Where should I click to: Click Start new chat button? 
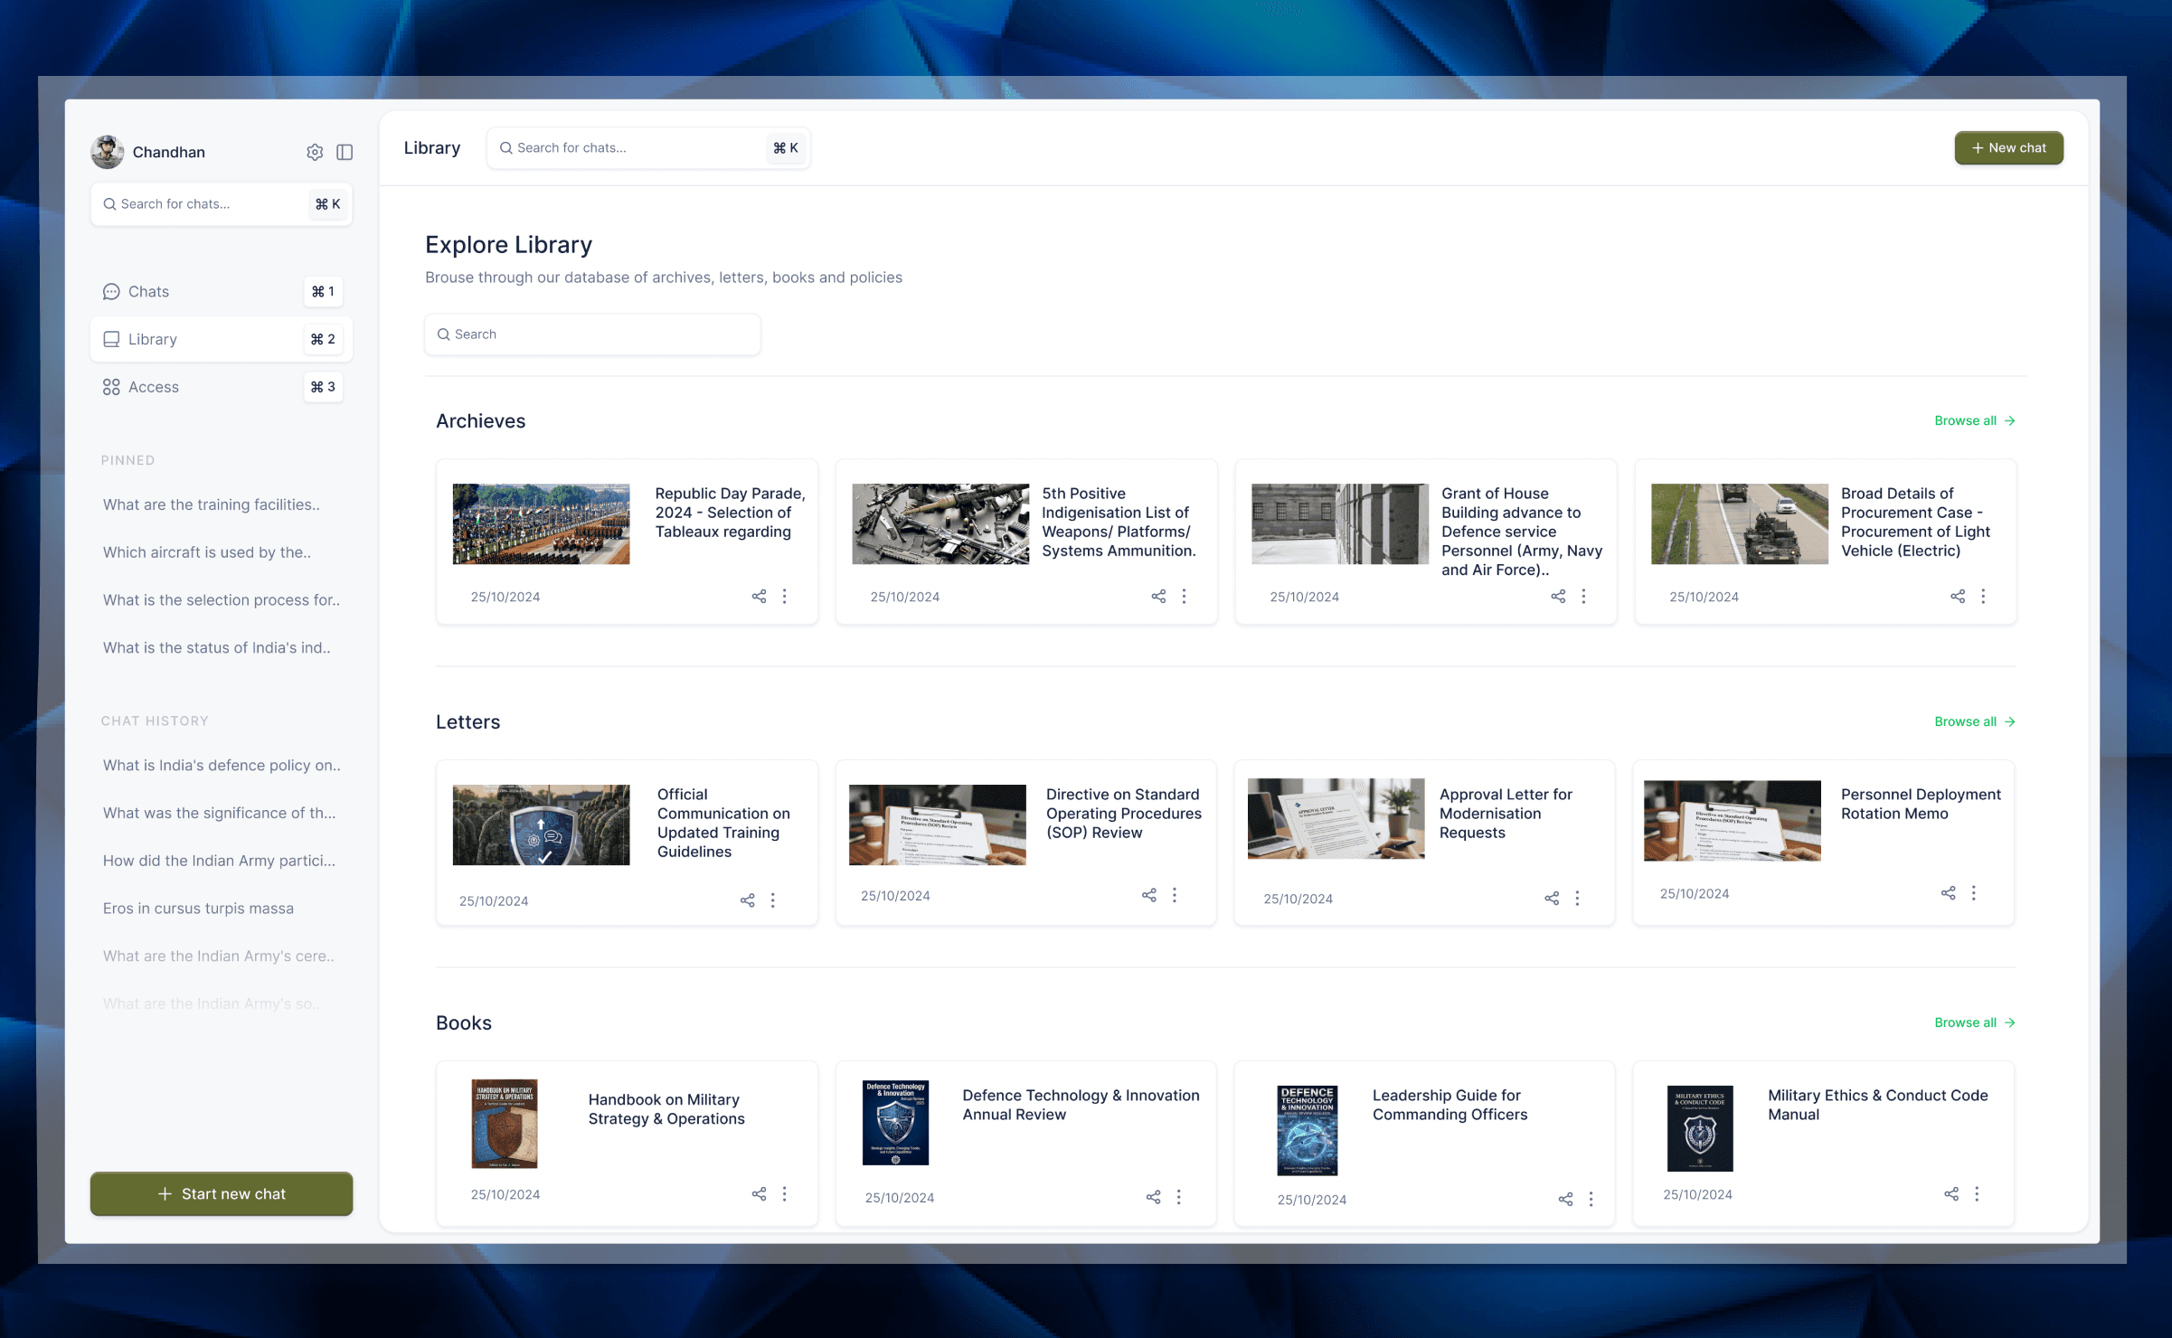click(x=222, y=1193)
